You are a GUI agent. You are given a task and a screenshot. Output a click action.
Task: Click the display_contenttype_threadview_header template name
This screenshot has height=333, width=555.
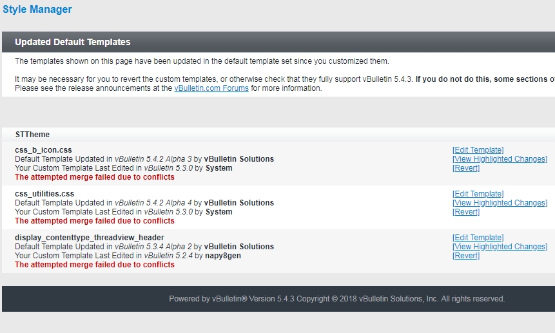(89, 238)
